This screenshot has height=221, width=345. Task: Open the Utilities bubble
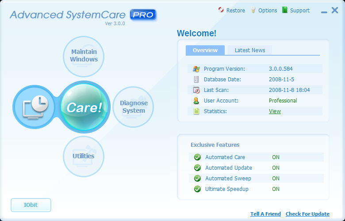tap(84, 156)
